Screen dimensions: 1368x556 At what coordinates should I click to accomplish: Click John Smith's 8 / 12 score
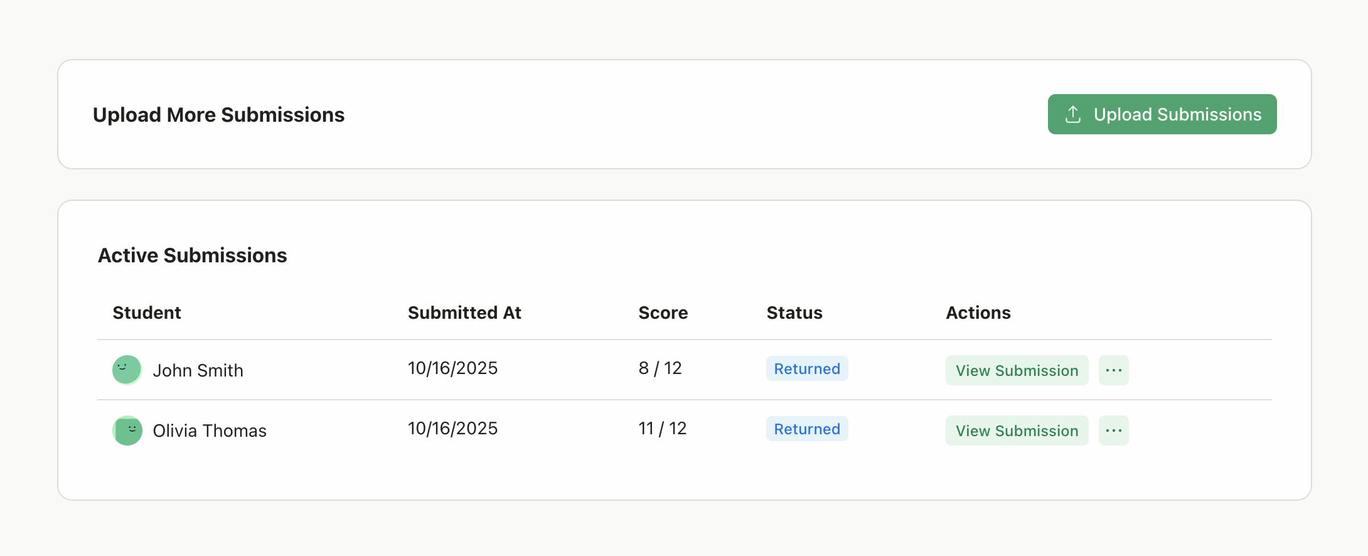pyautogui.click(x=660, y=368)
